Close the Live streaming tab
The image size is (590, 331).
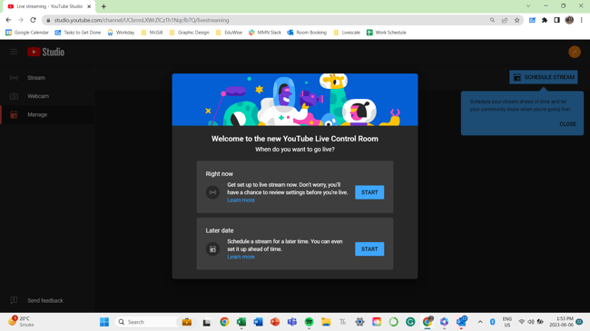pyautogui.click(x=89, y=6)
